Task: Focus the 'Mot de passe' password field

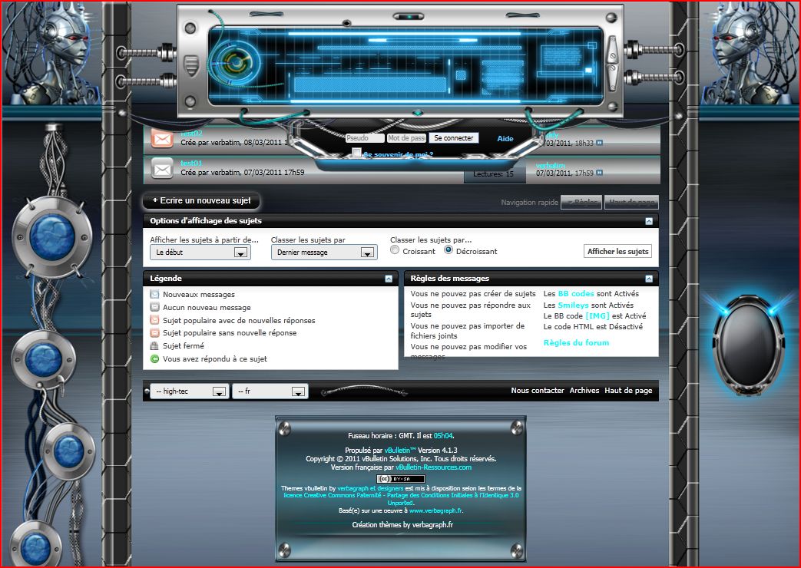Action: click(x=406, y=138)
